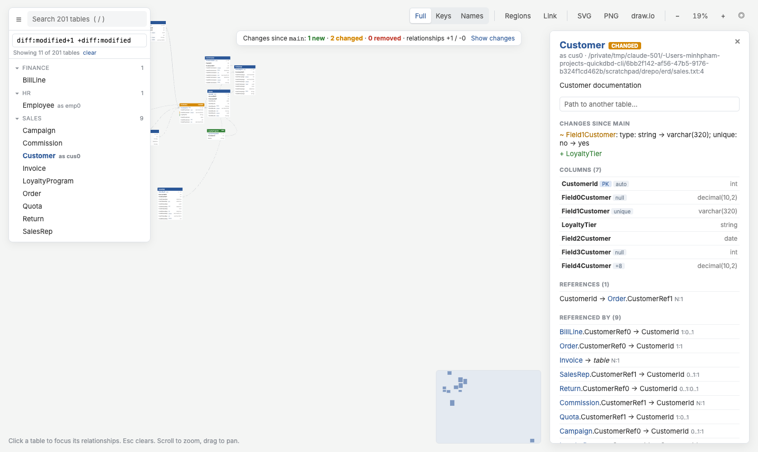
Task: Close the Customer details panel
Action: [x=737, y=42]
